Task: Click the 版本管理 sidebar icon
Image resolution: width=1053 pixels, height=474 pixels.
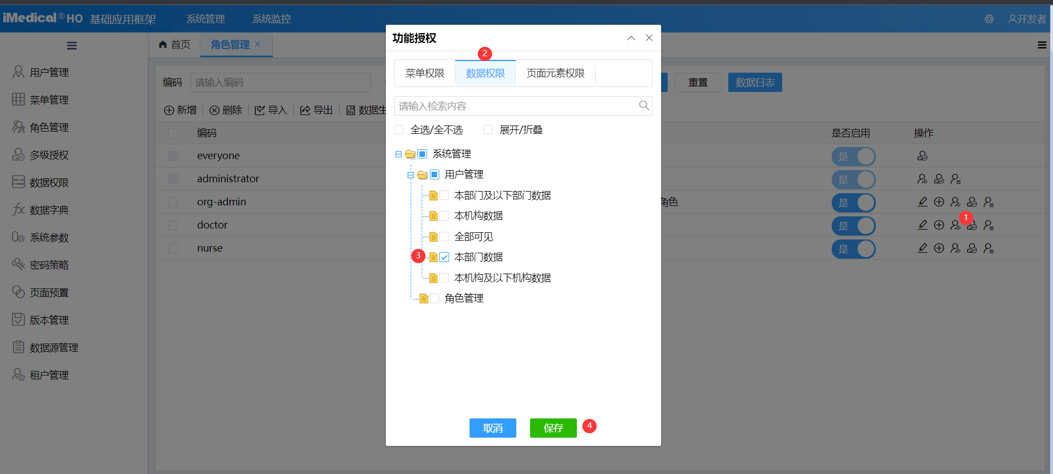Action: (x=19, y=319)
